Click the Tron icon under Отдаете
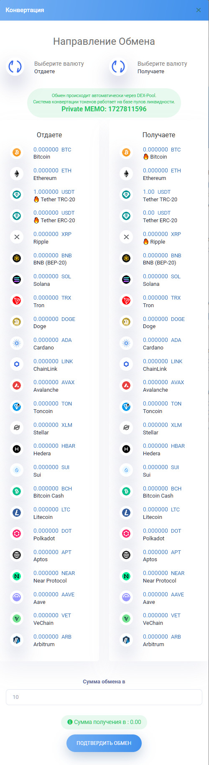 [17, 301]
